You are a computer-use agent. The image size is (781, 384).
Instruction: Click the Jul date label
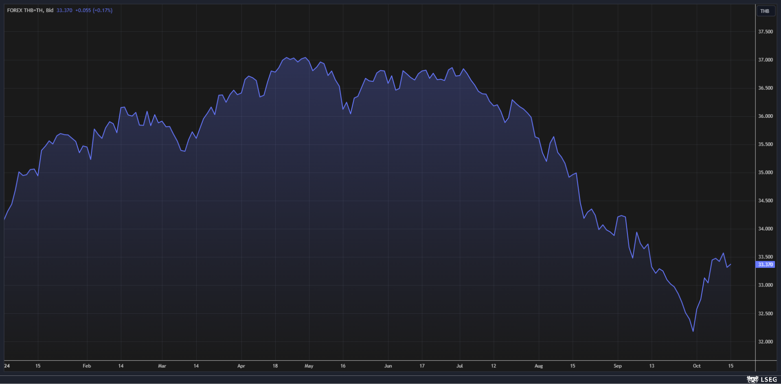click(x=460, y=366)
